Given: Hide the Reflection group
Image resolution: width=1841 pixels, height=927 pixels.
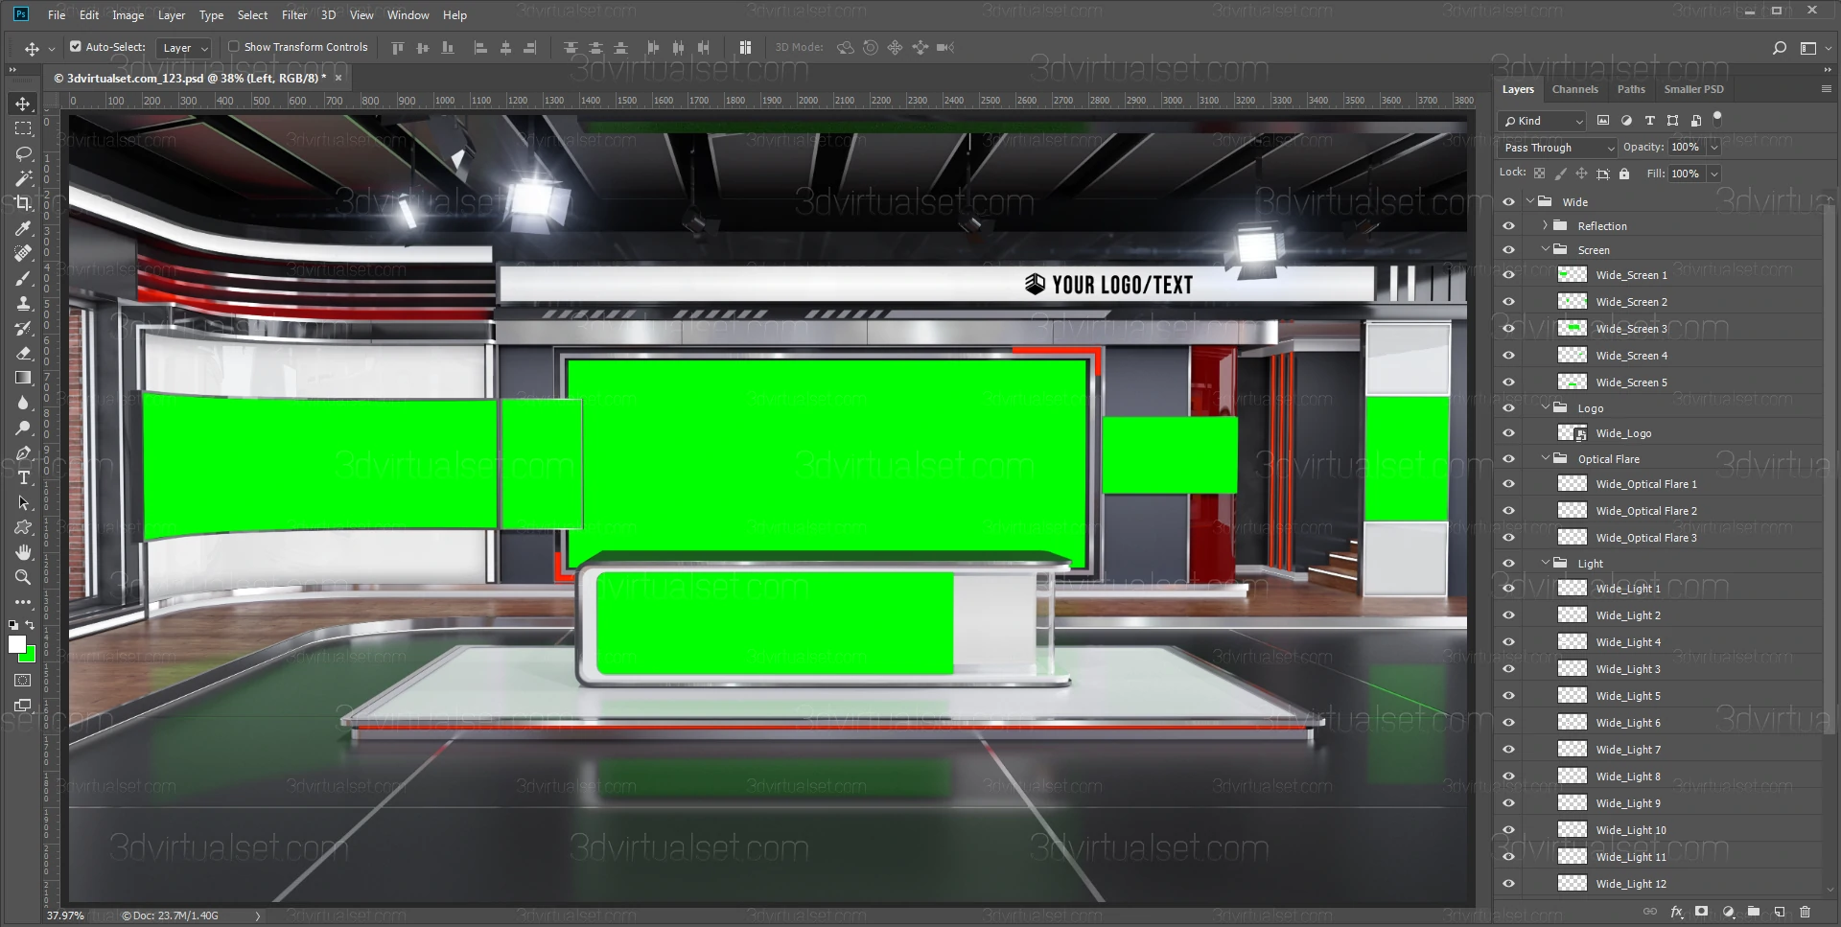Looking at the screenshot, I should tap(1508, 226).
